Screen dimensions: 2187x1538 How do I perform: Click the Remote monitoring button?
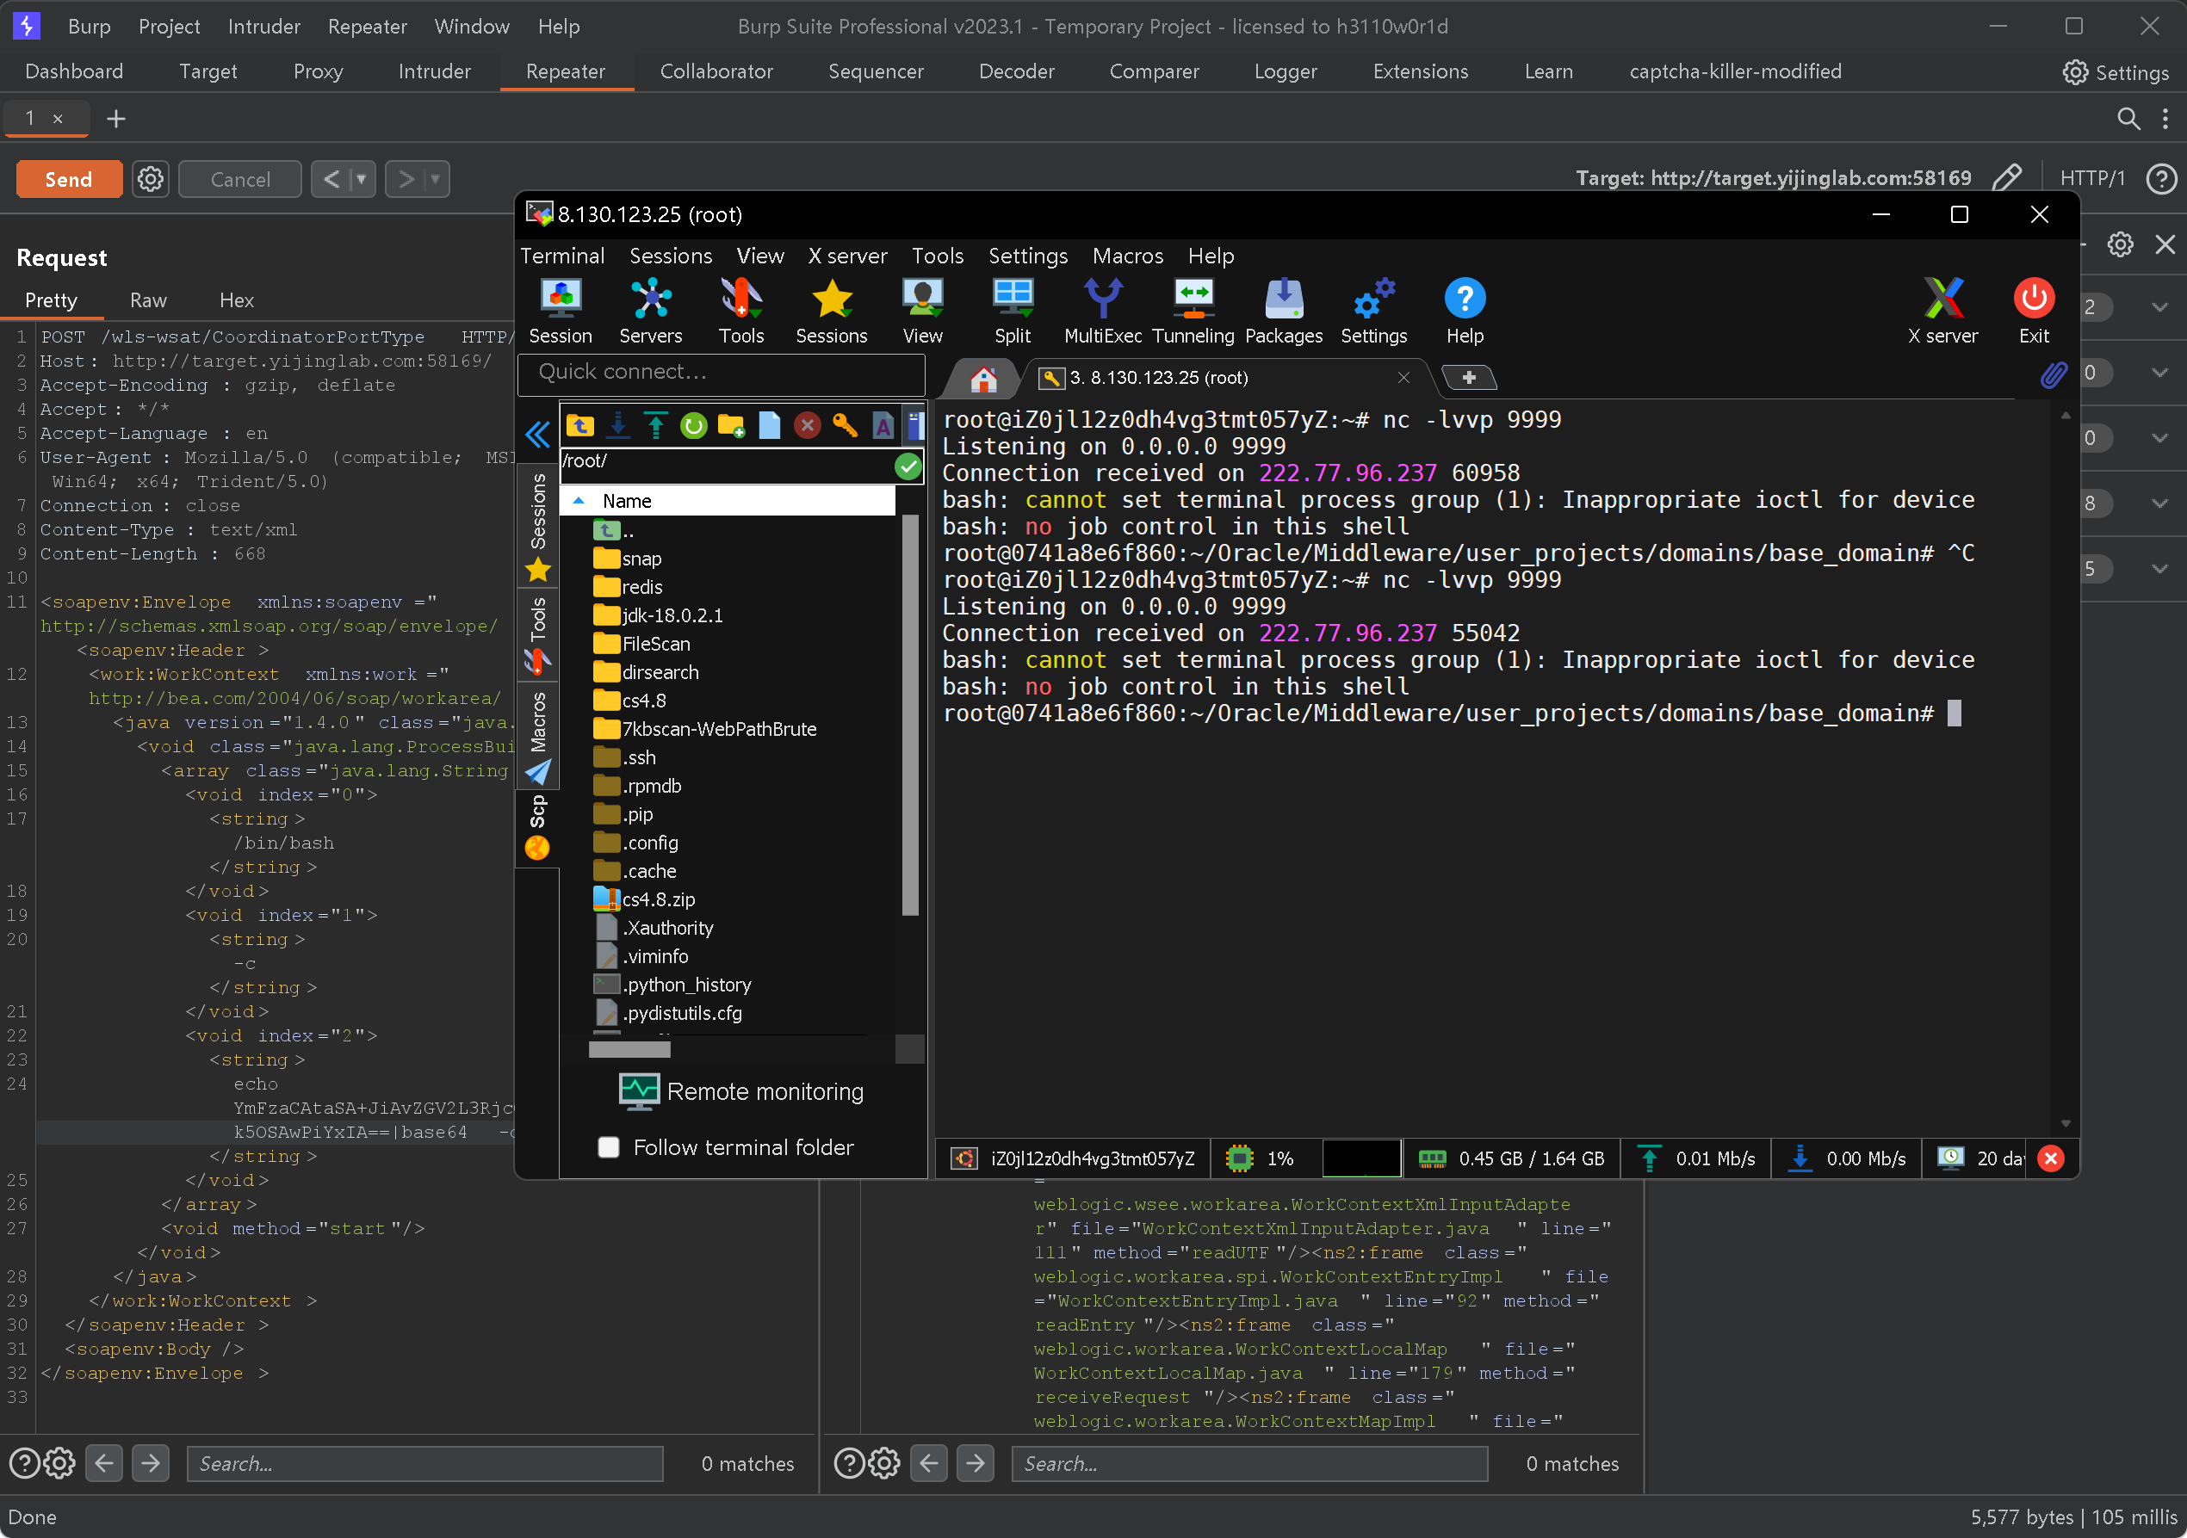coord(742,1091)
